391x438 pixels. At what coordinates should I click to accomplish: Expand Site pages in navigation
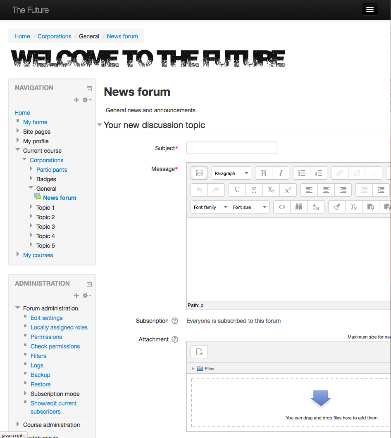pos(18,131)
